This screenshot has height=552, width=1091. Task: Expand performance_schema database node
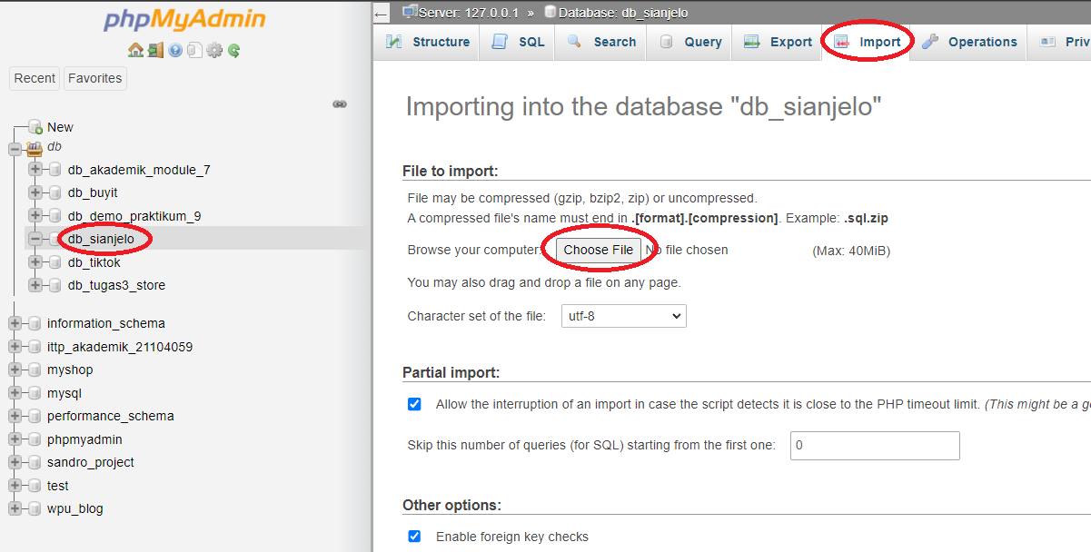coord(15,416)
